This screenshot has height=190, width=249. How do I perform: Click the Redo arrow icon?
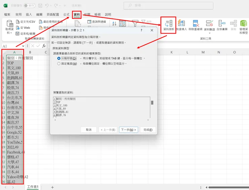coord(56,6)
